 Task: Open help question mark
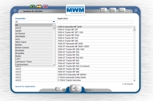[x=131, y=11]
